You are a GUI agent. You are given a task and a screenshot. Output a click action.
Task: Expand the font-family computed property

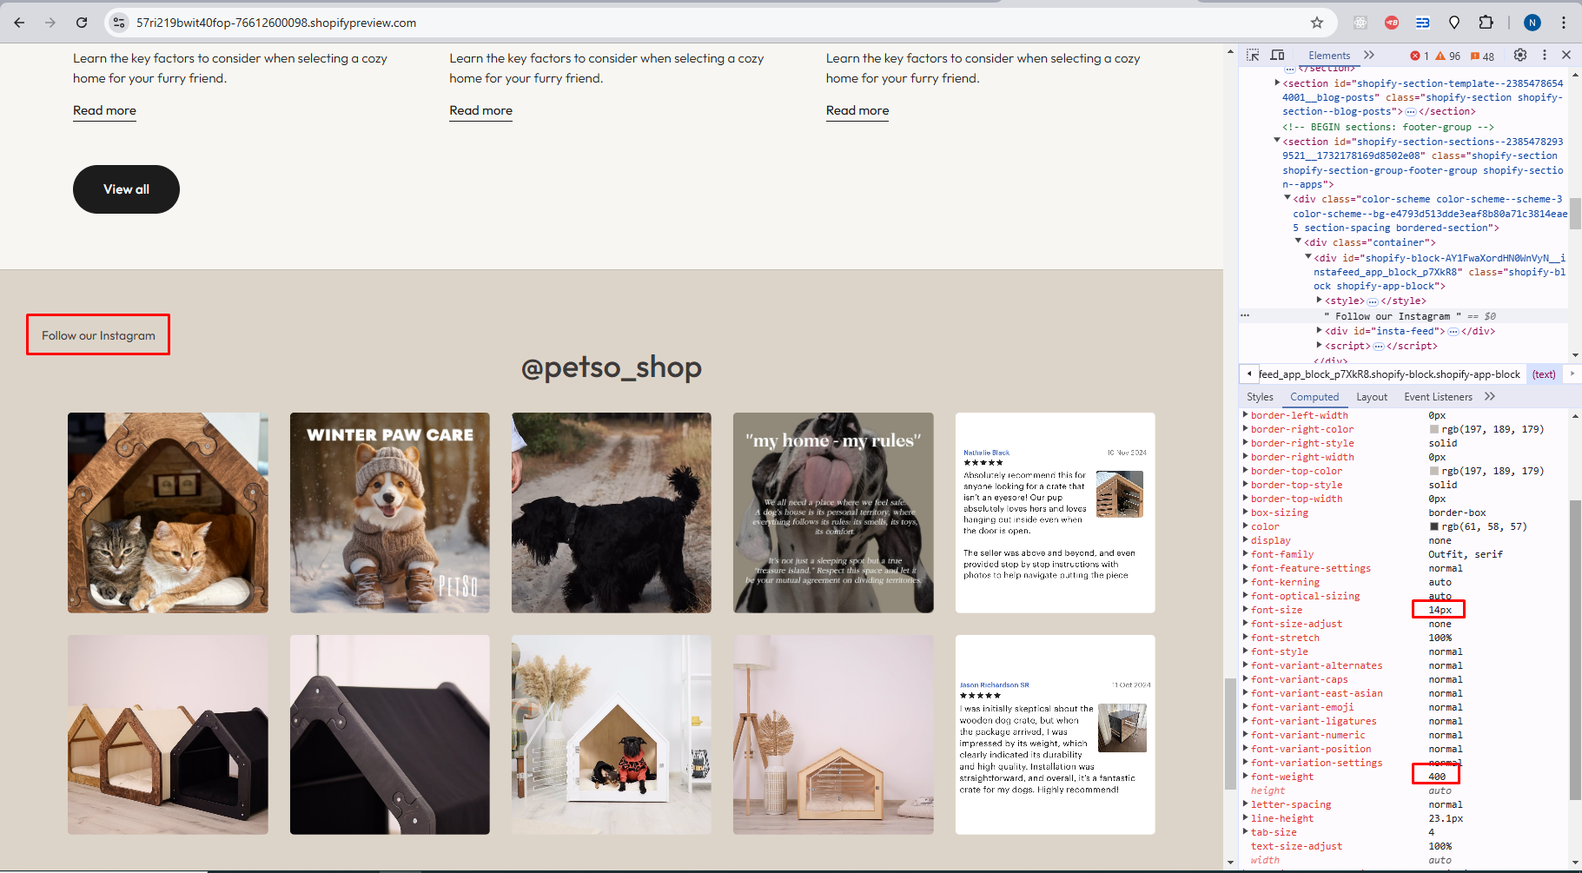coord(1245,554)
